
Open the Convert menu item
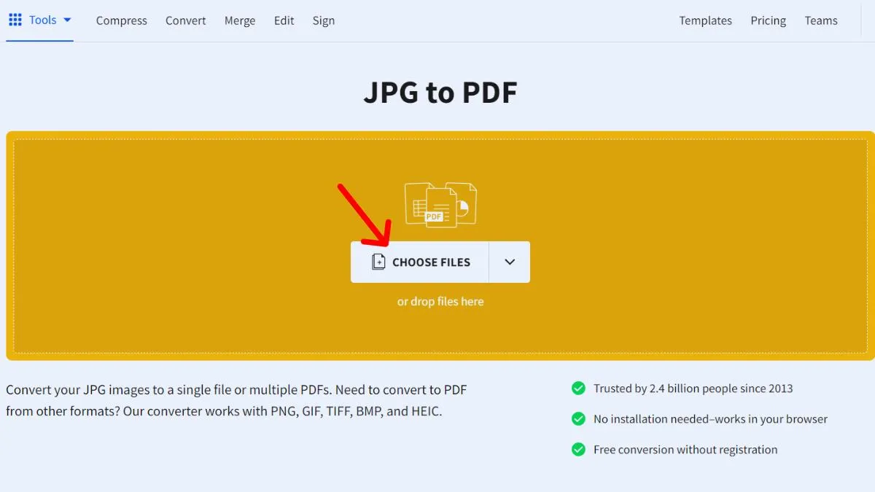tap(185, 20)
